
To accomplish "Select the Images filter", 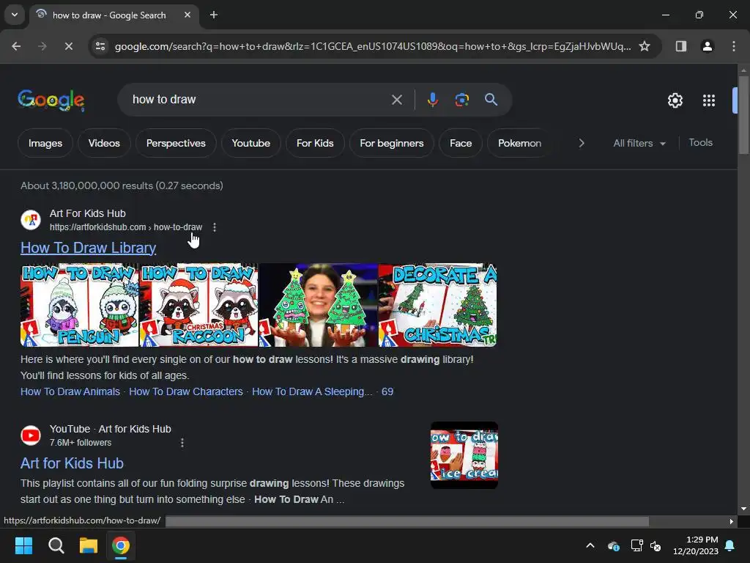I will click(45, 143).
